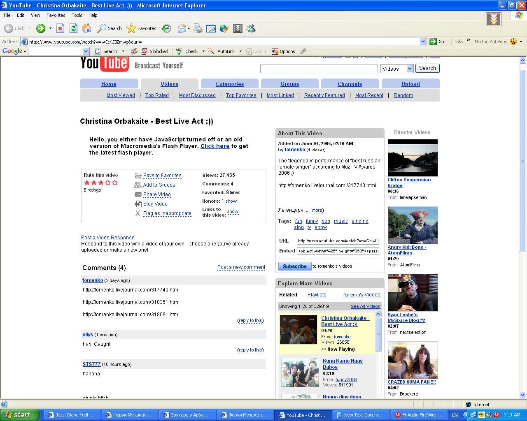This screenshot has width=527, height=421.
Task: Subscribe to fomenko's videos
Action: point(295,266)
